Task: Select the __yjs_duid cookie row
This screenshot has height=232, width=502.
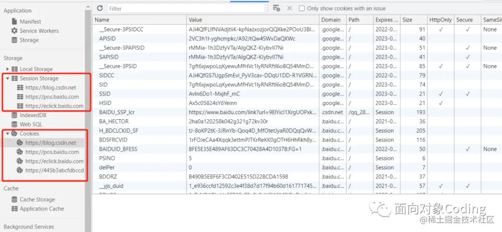Action: (x=297, y=186)
